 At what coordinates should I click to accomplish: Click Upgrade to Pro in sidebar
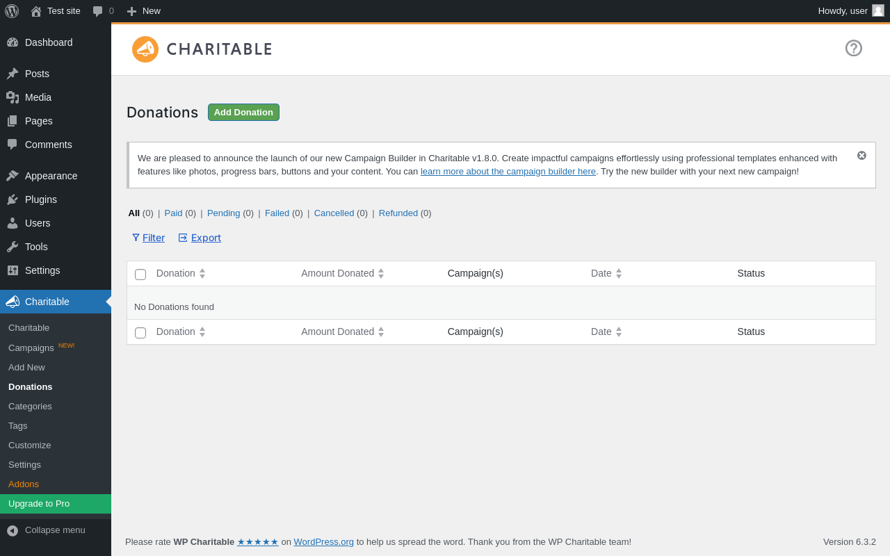[x=56, y=504]
